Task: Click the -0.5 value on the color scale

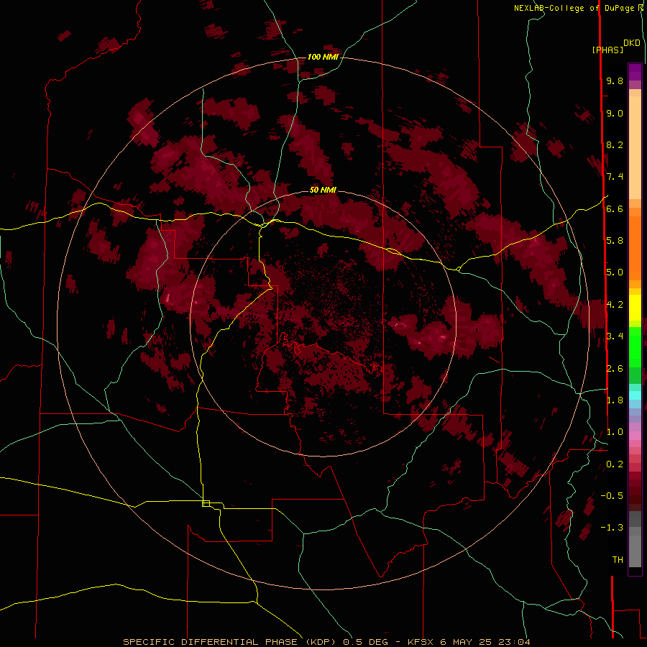Action: 612,496
